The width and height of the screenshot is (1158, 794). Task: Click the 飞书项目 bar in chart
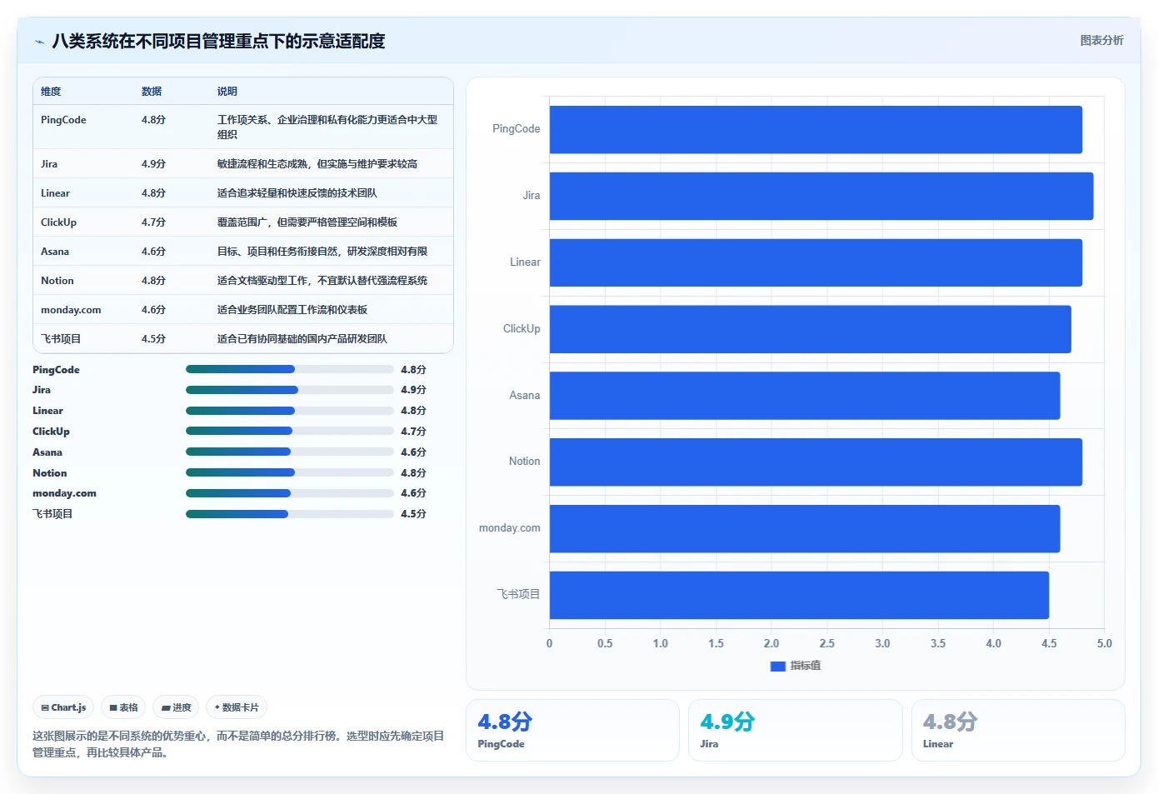799,595
